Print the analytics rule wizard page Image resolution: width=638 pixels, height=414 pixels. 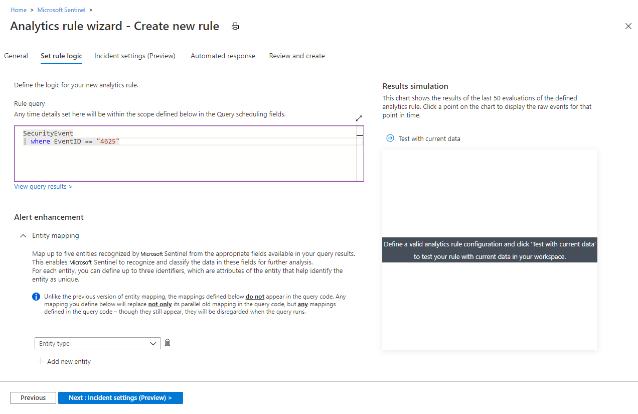click(235, 27)
